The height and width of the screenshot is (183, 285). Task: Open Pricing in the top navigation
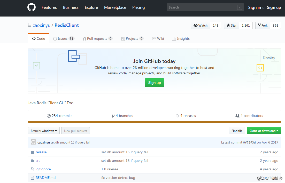[x=138, y=7]
